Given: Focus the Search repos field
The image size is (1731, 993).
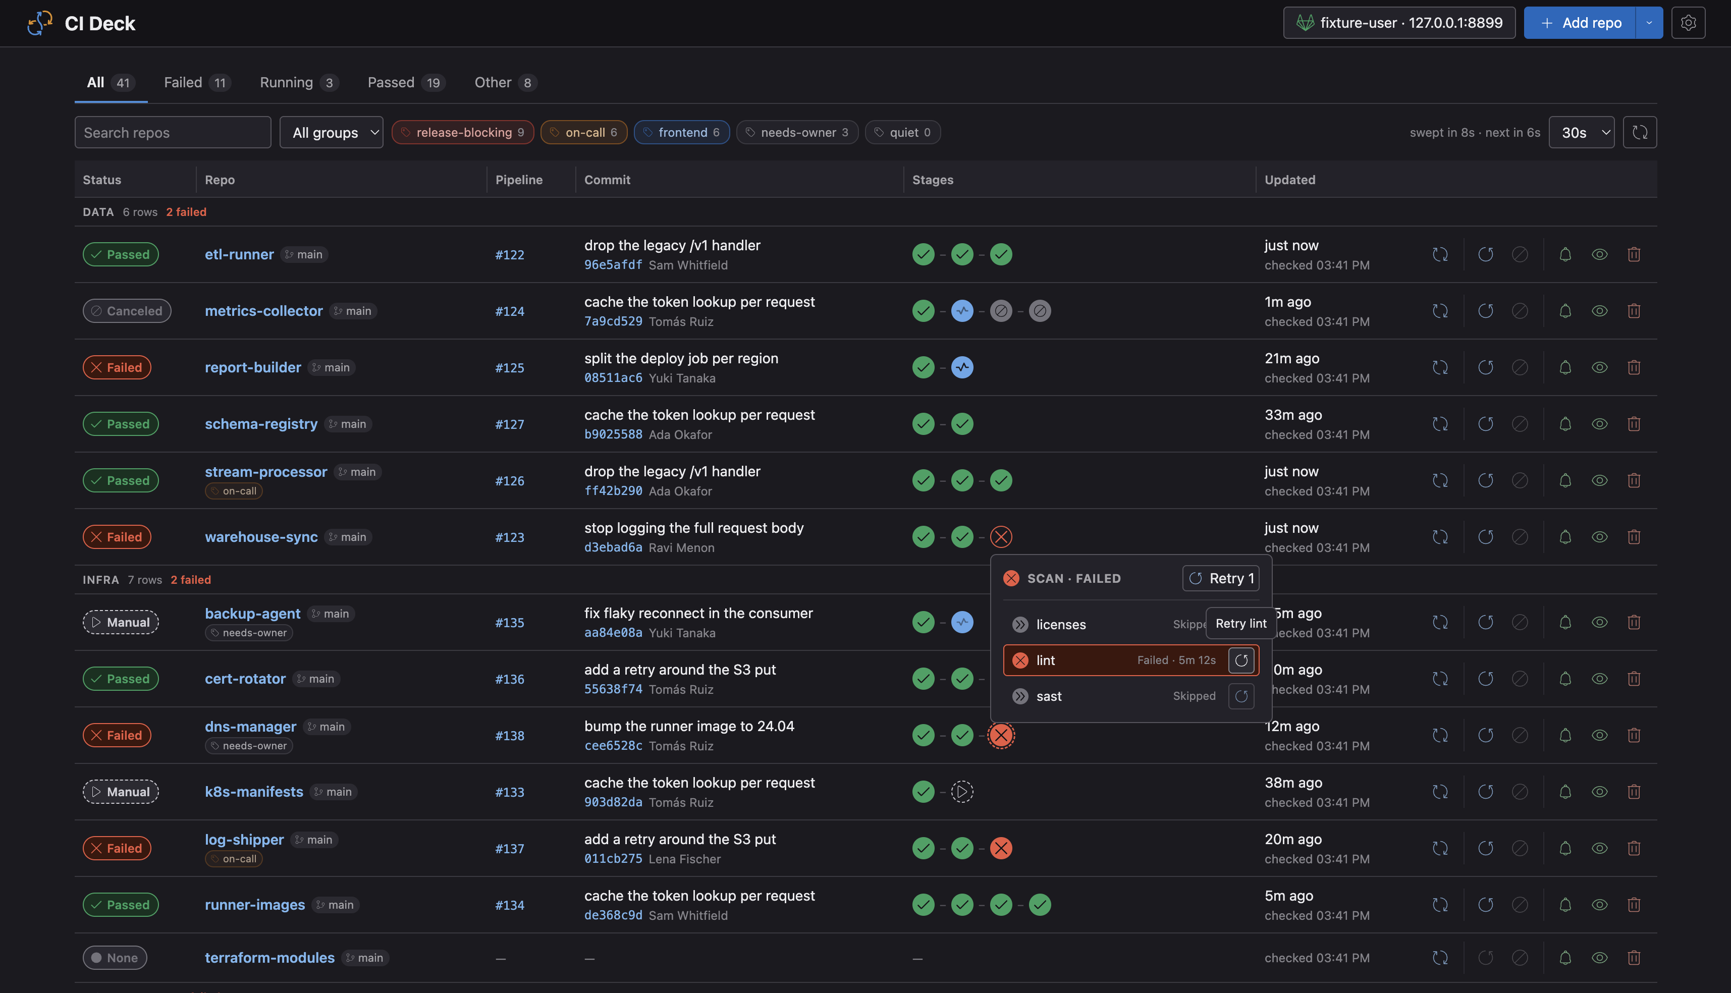Looking at the screenshot, I should tap(173, 132).
